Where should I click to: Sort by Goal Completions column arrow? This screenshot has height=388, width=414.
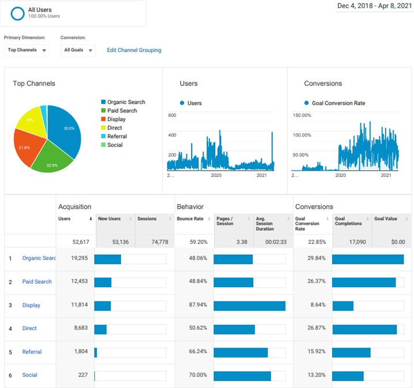coord(367,219)
